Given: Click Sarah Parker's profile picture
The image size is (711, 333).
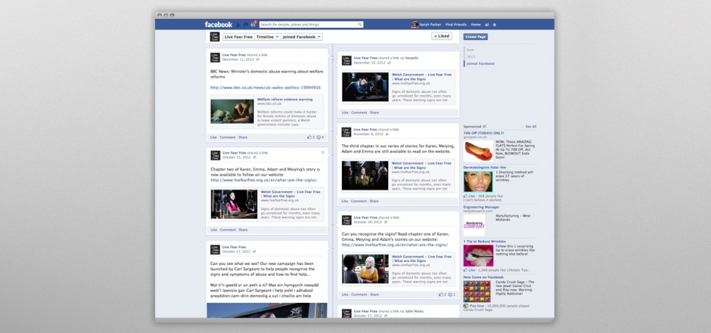Looking at the screenshot, I should click(414, 24).
